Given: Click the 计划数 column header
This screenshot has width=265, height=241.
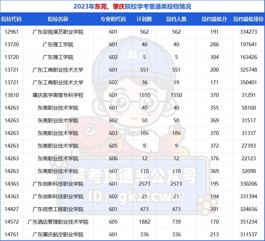Looking at the screenshot, I should [x=144, y=19].
